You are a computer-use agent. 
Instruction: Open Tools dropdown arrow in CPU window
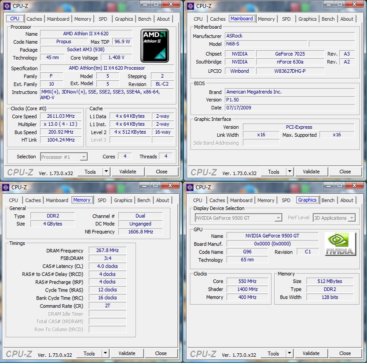(106, 172)
